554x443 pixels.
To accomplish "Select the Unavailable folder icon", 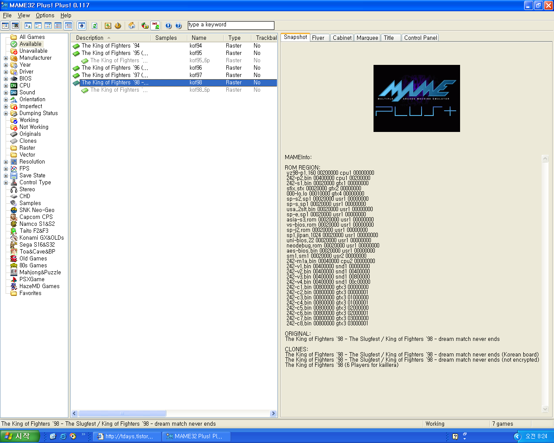I will pyautogui.click(x=14, y=51).
